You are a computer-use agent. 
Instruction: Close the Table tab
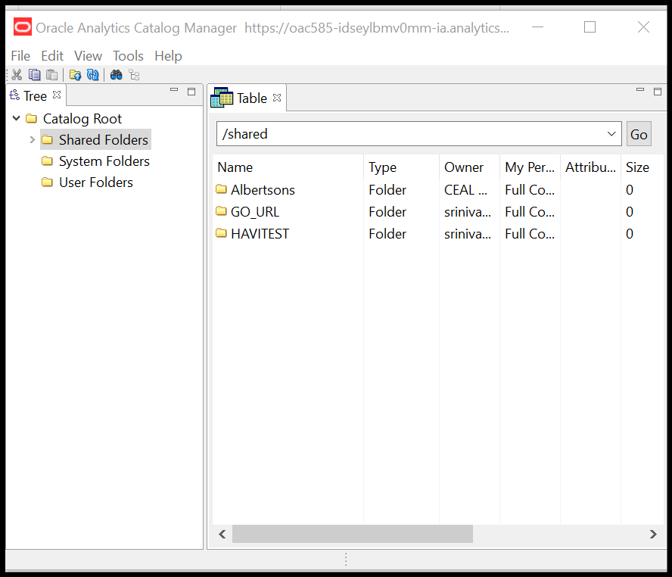point(277,98)
